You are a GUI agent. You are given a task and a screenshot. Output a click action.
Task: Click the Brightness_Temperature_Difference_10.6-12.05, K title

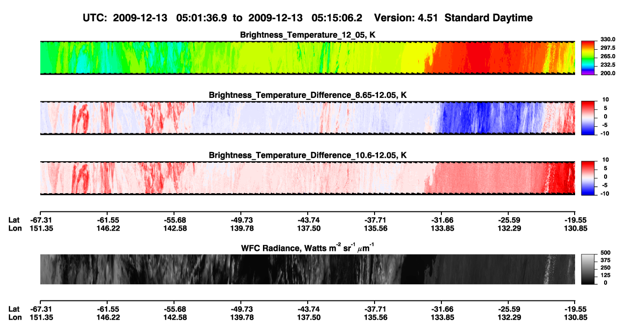pos(308,155)
